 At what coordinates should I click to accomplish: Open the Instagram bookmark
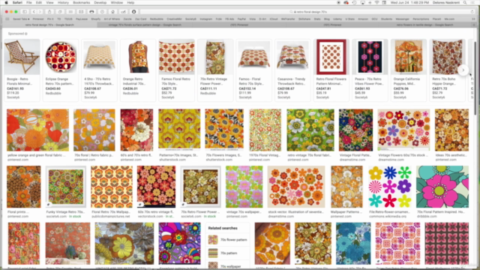[206, 19]
